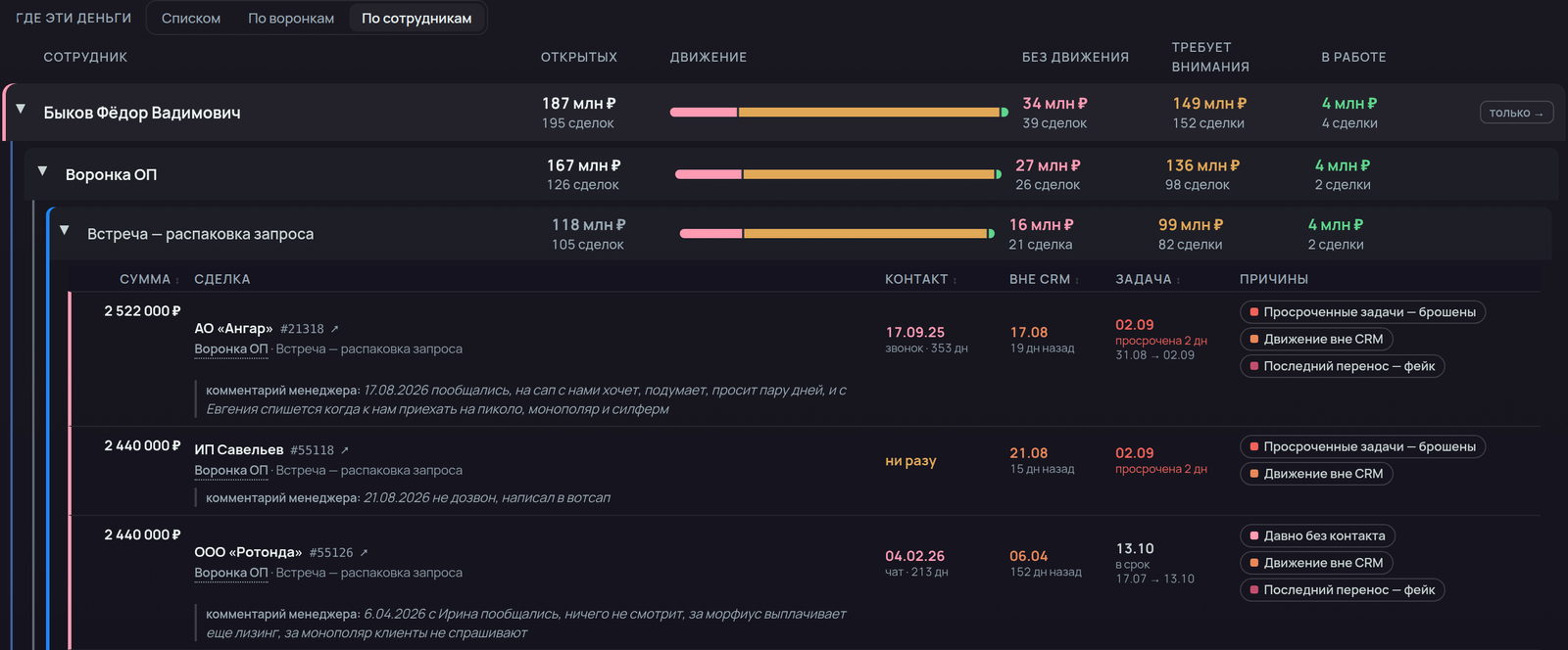1568x650 pixels.
Task: Click movement bar in Встреча — распаковка запроса row
Action: pyautogui.click(x=838, y=234)
